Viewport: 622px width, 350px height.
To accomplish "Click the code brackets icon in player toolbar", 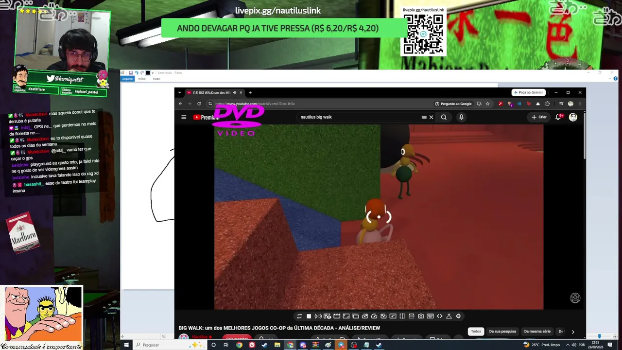I will click(440, 316).
